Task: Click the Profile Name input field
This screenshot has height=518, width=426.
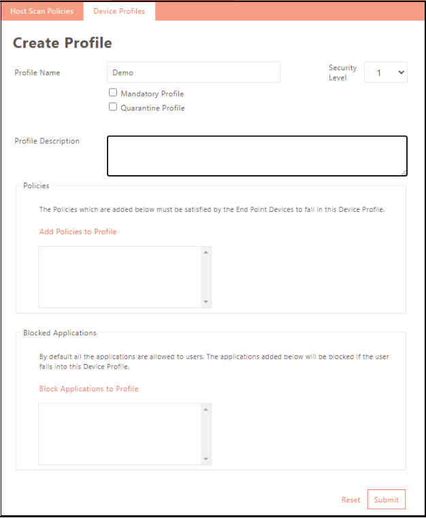Action: (193, 72)
